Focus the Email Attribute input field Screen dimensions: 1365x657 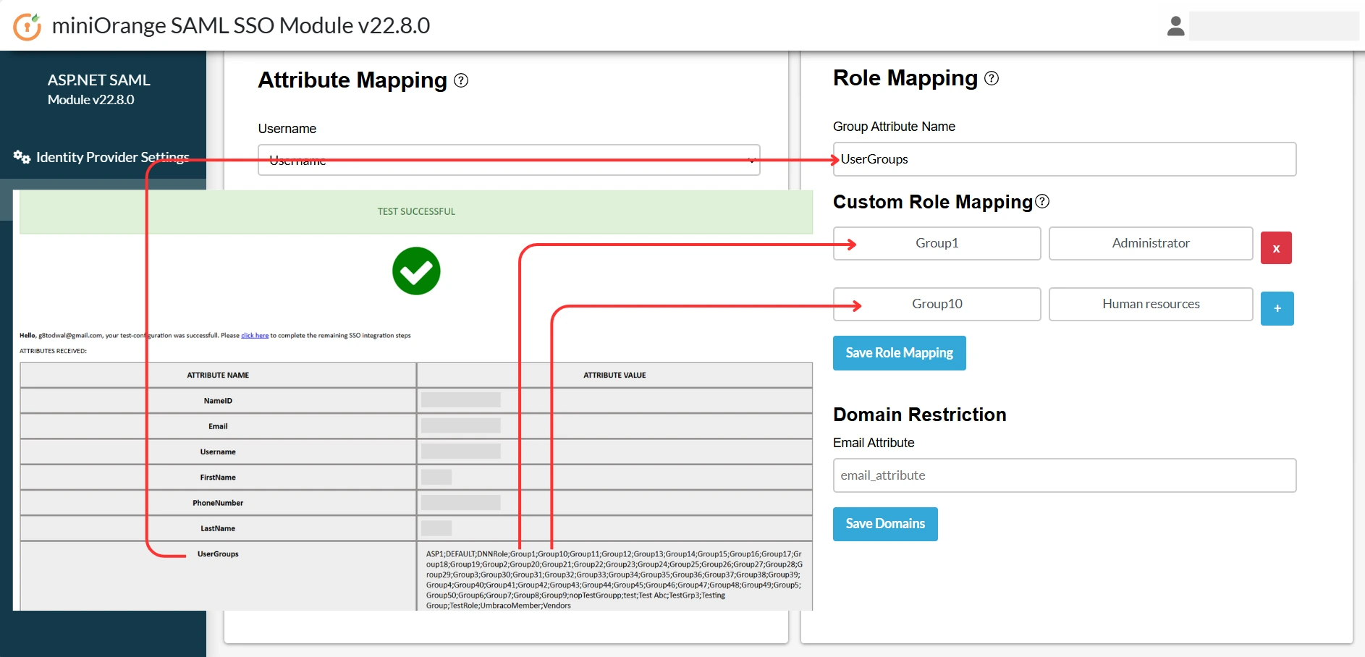(1065, 475)
